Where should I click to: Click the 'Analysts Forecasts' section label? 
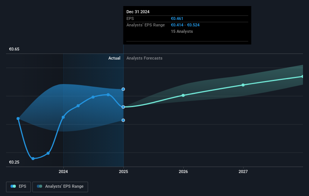[145, 58]
